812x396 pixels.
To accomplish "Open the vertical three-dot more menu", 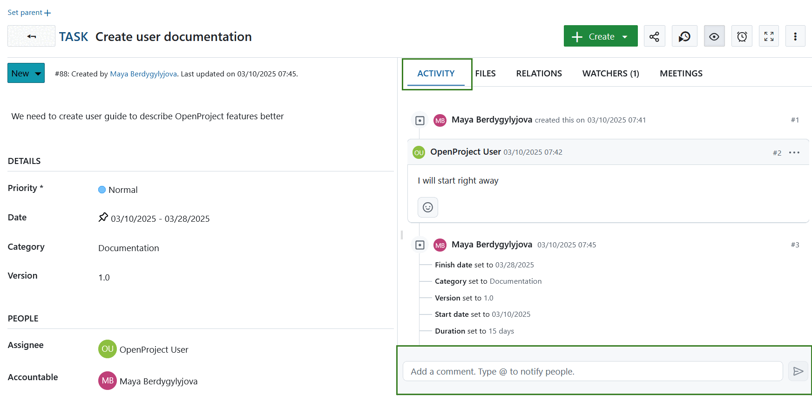I will point(795,36).
